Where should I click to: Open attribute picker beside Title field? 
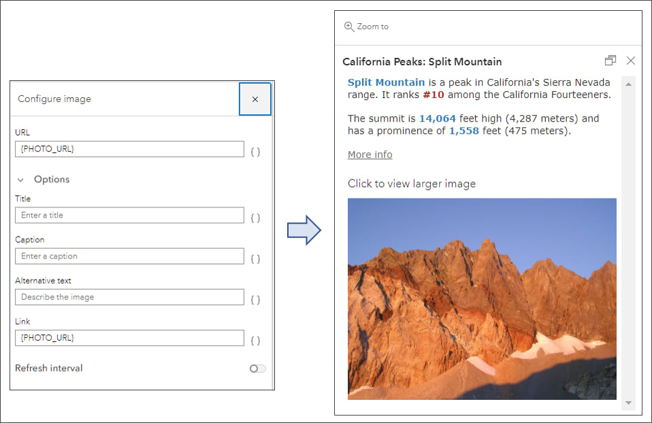tap(255, 218)
